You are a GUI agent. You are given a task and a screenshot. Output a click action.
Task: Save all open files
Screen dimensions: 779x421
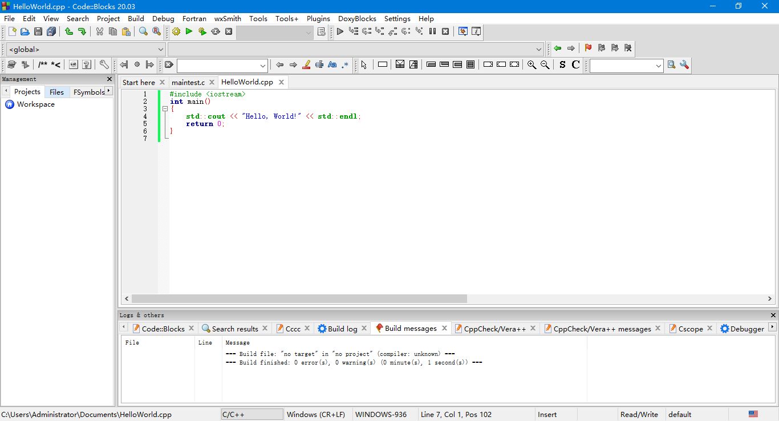51,31
